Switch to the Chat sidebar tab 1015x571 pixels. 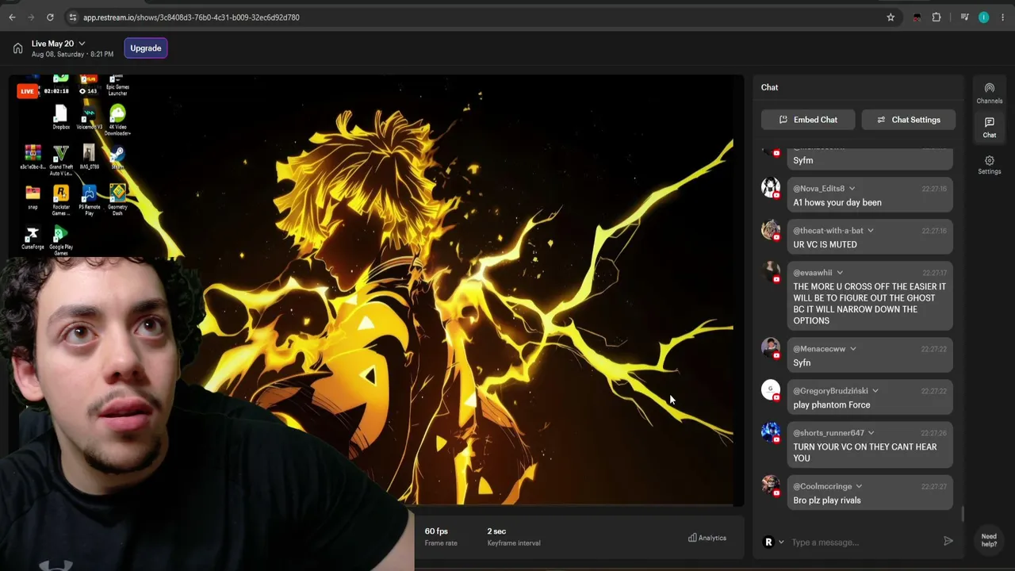point(990,128)
